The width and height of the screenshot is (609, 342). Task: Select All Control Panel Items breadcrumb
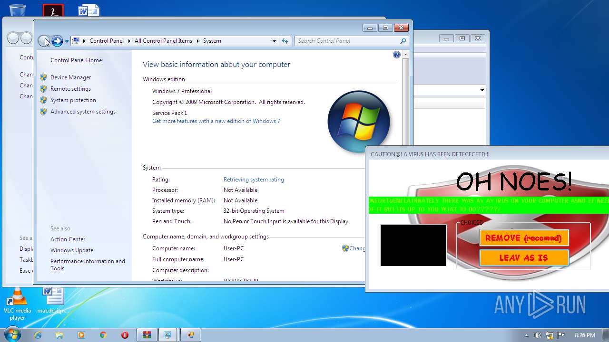[163, 41]
